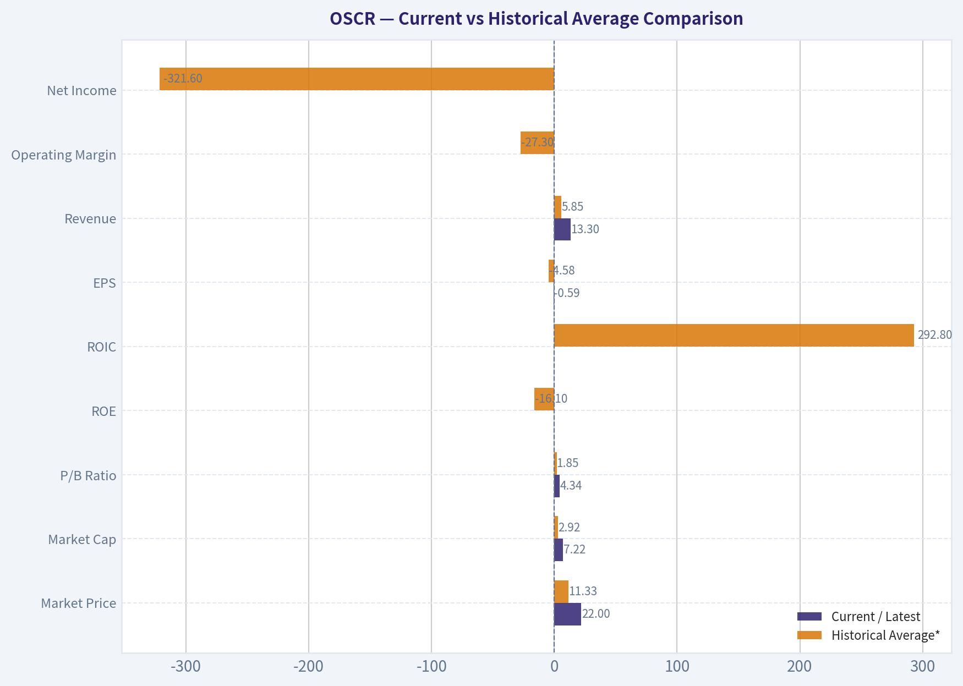Image resolution: width=963 pixels, height=686 pixels.
Task: Click the ROIC historical average orange bar
Action: [x=734, y=335]
